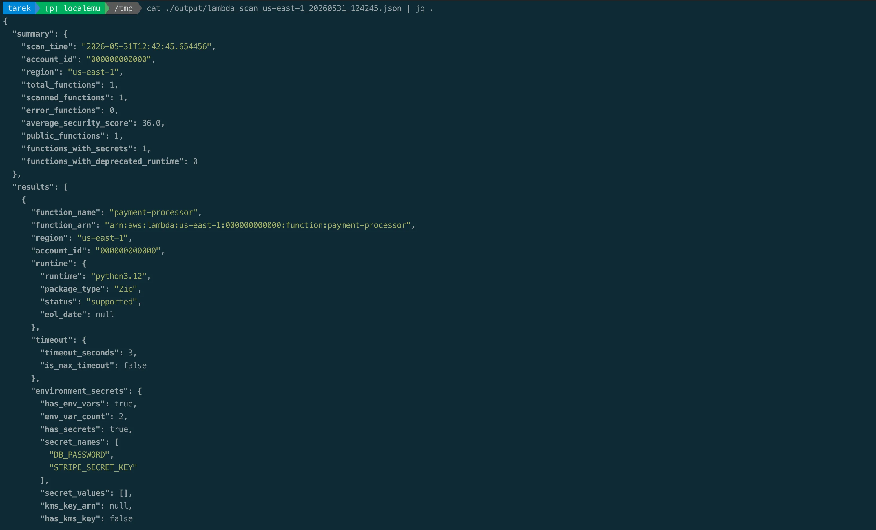Screen dimensions: 876x530
Task: Click the "kms_key_arn" null line
Action: [86, 506]
